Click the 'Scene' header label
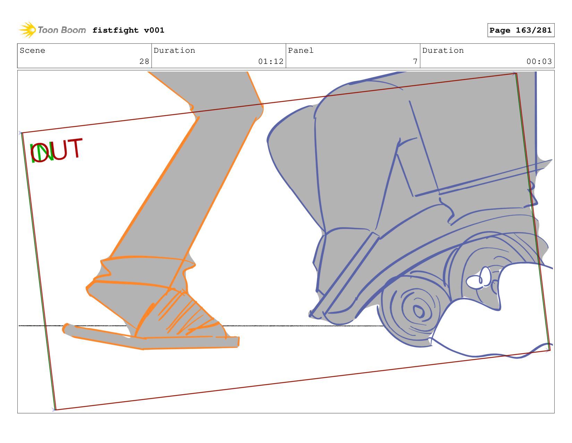 (32, 50)
